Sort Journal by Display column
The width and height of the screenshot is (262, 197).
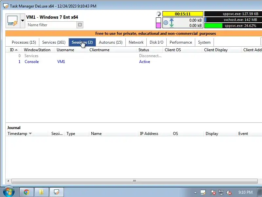click(x=220, y=134)
